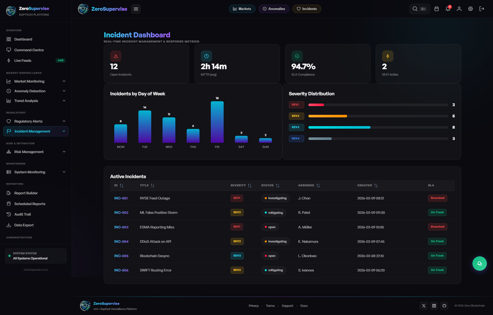This screenshot has height=315, width=493.
Task: Click the TUE bar in chart
Action: click(145, 126)
